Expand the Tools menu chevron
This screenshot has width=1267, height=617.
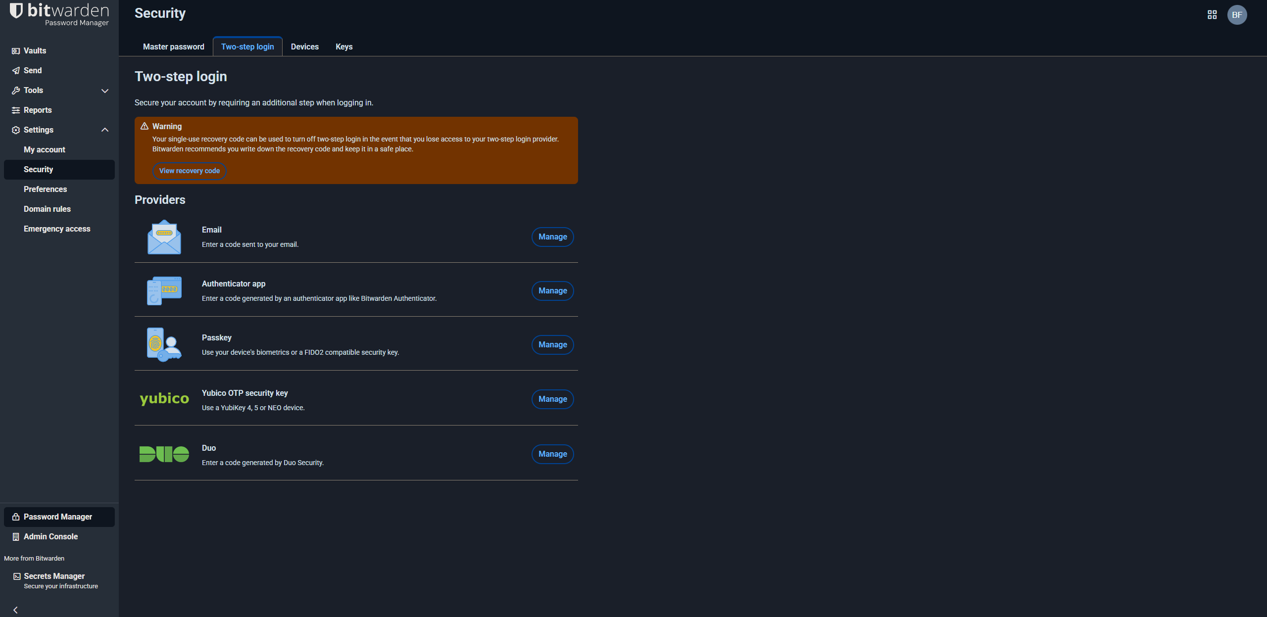pyautogui.click(x=104, y=91)
